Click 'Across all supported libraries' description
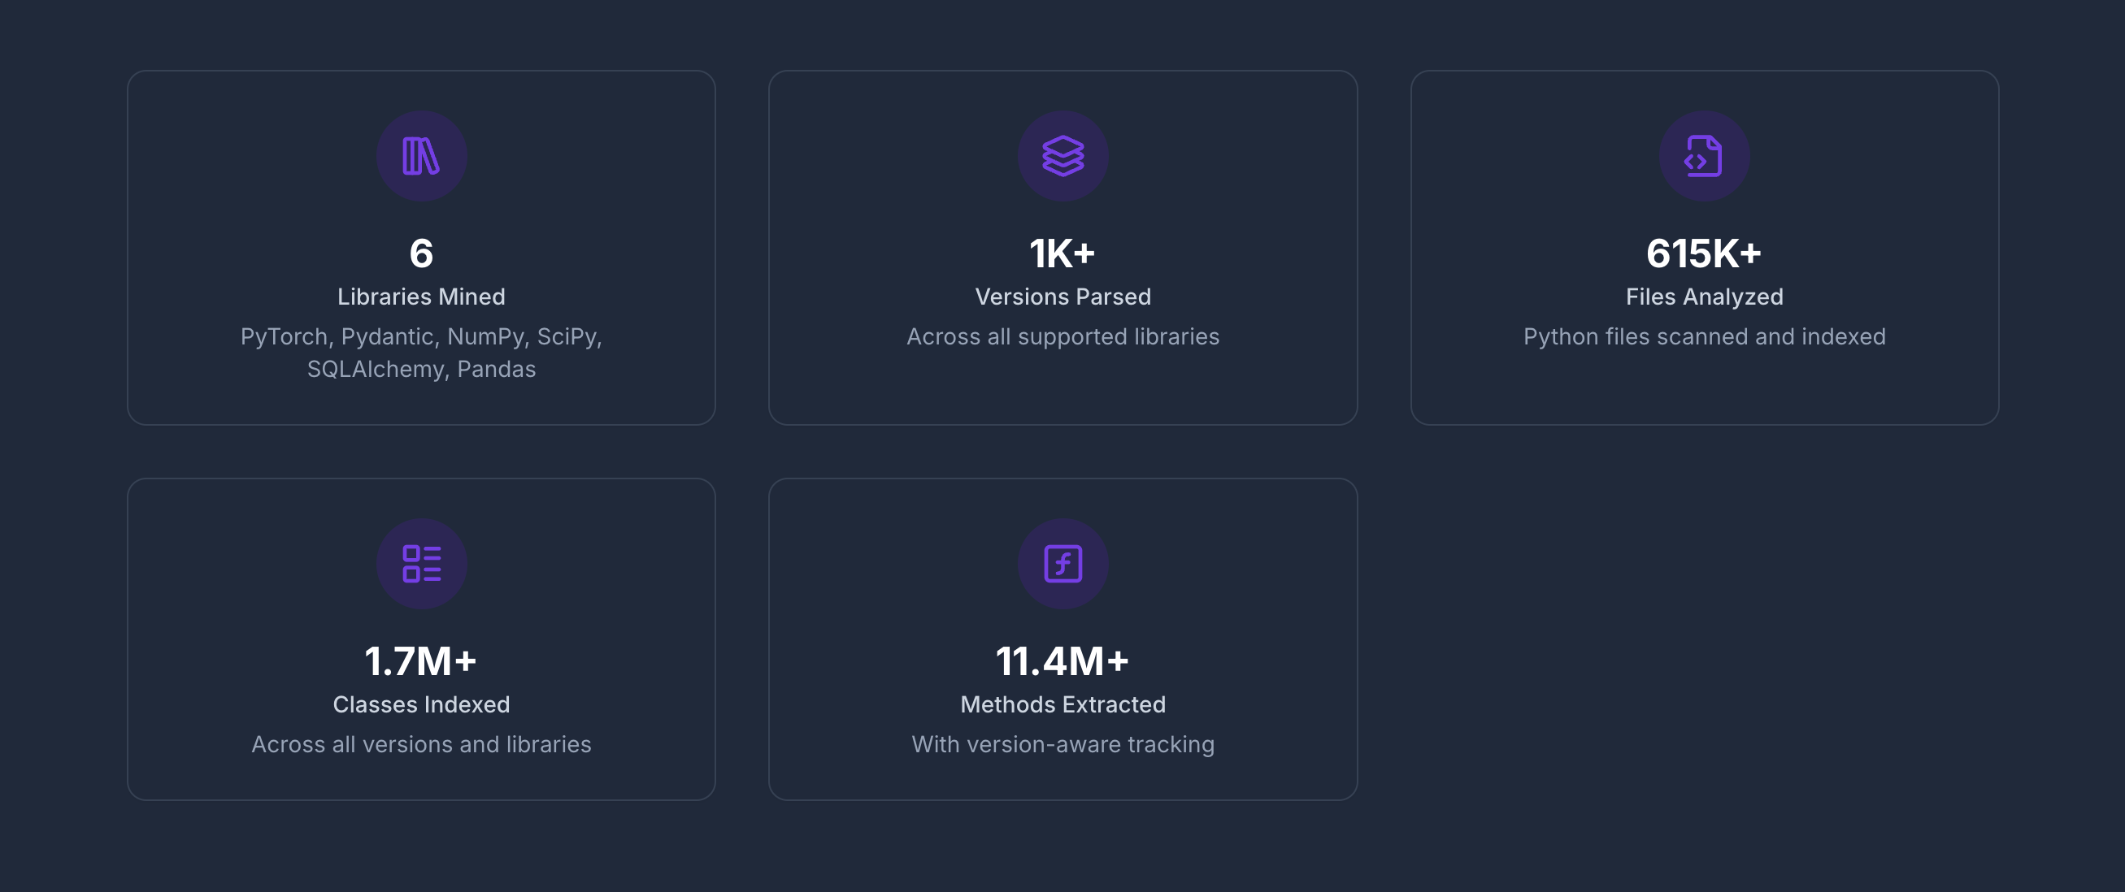Screen dimensions: 2125x892 tap(1062, 336)
